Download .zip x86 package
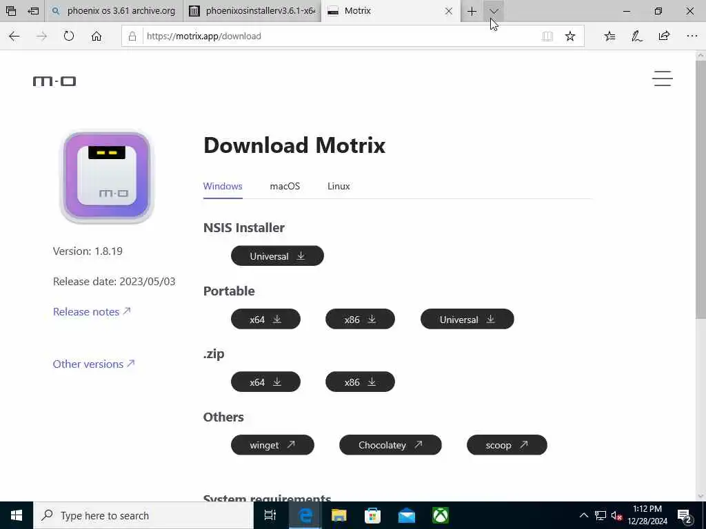706x529 pixels. [360, 382]
